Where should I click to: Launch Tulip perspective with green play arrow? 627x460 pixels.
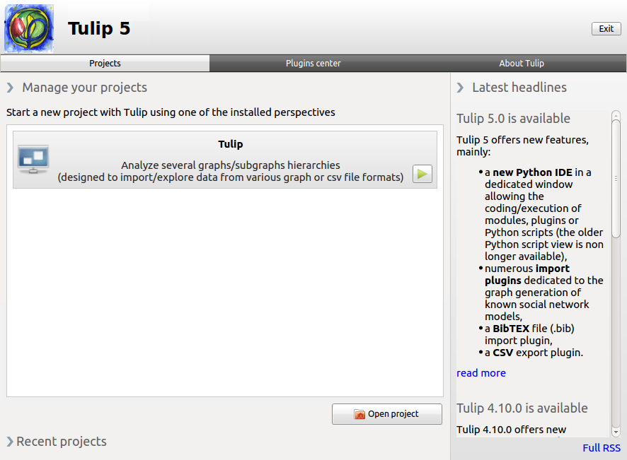click(x=422, y=174)
